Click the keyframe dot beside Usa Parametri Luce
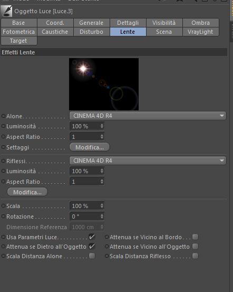The height and width of the screenshot is (292, 233). [x=3, y=237]
